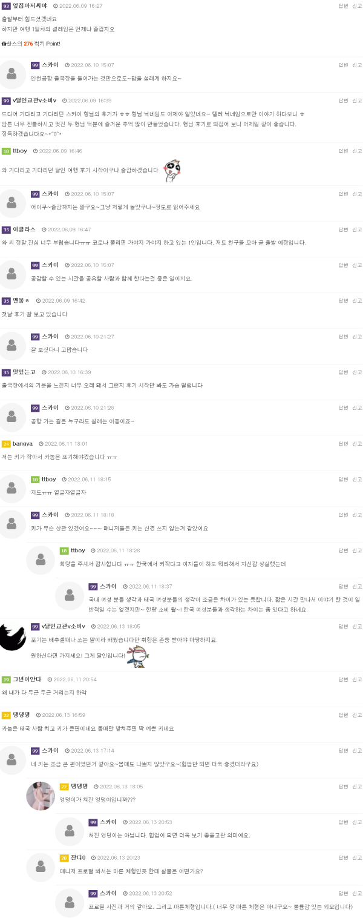The height and width of the screenshot is (918, 363).
Task: Click the clock icon before 2022.06.09 16:46
Action: (x=35, y=151)
